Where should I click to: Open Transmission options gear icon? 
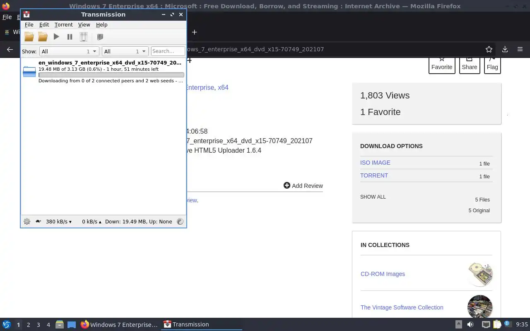click(27, 221)
